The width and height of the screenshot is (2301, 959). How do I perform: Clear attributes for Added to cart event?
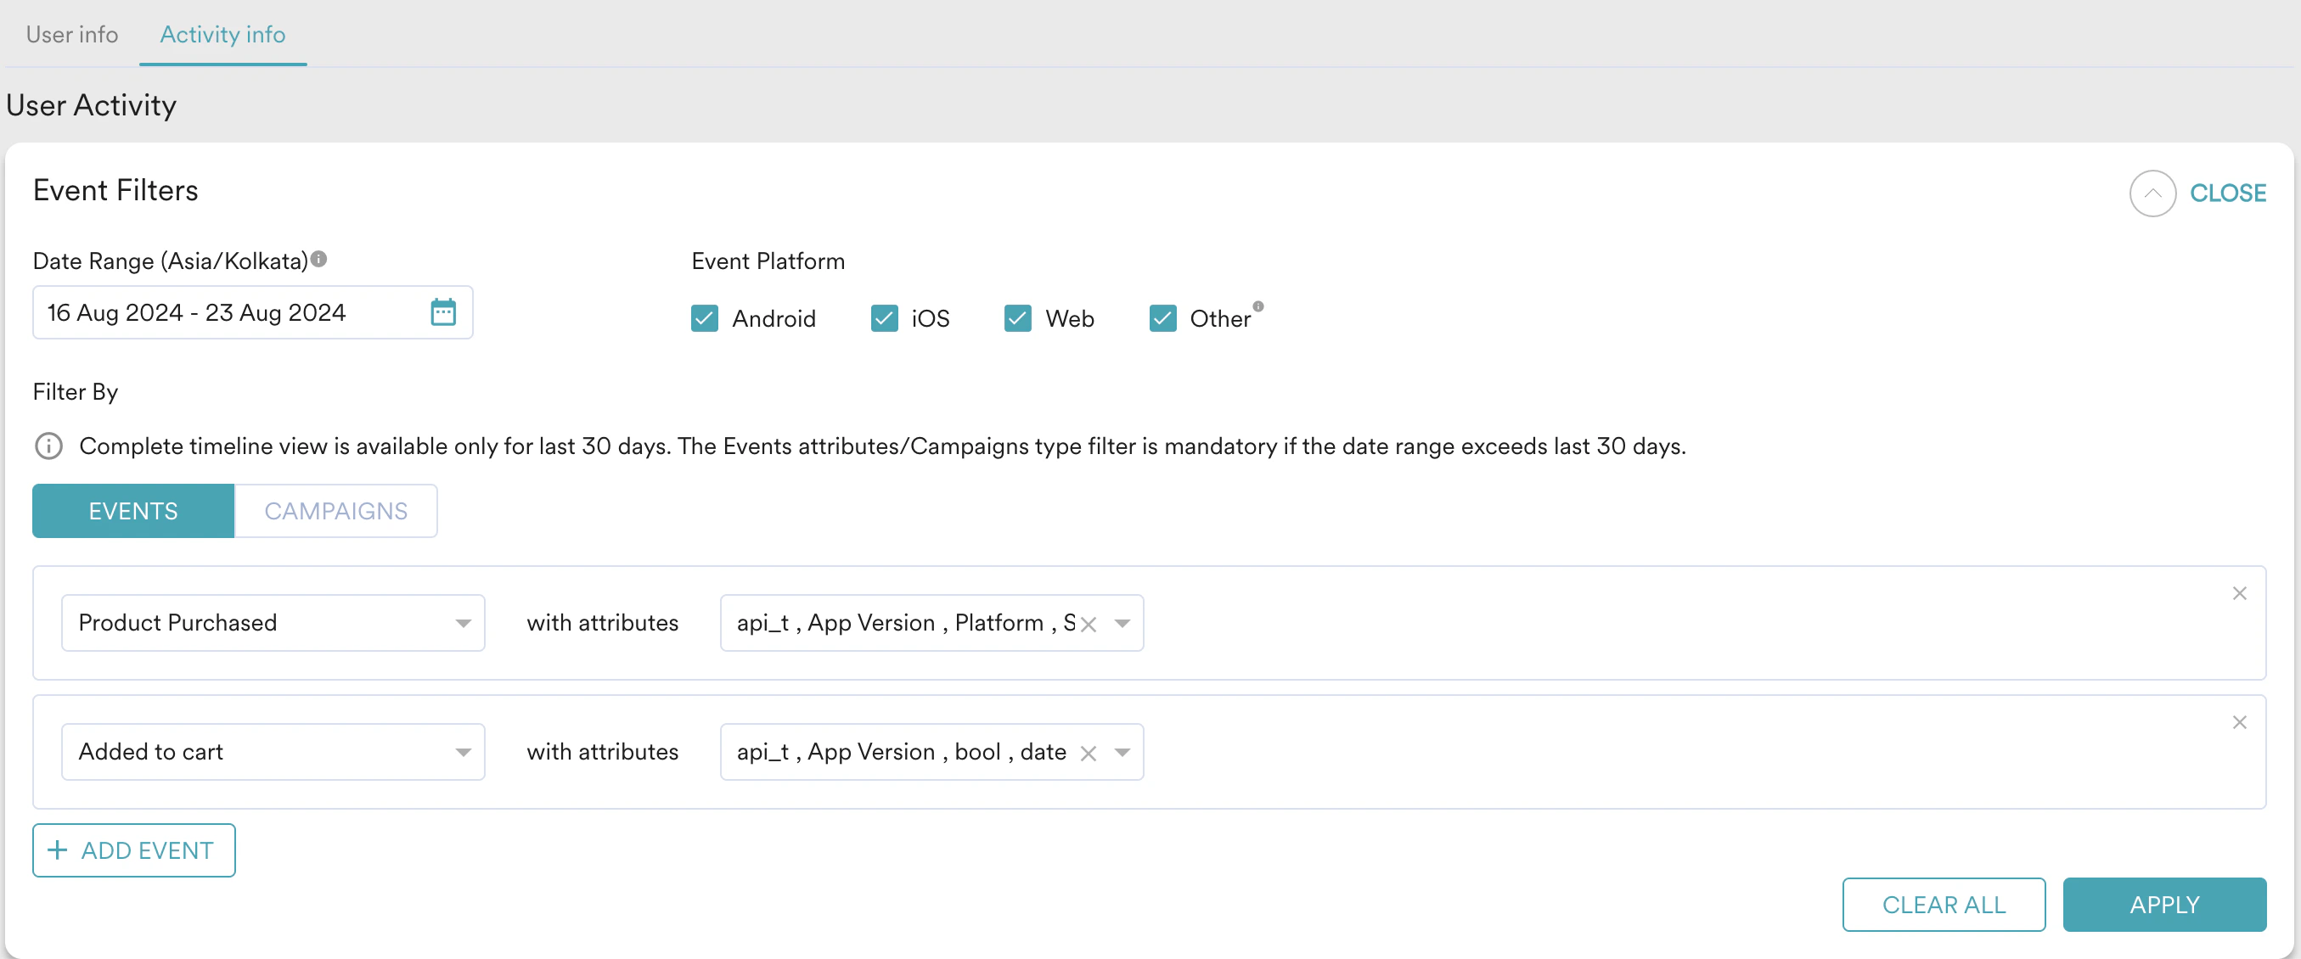pyautogui.click(x=1088, y=753)
